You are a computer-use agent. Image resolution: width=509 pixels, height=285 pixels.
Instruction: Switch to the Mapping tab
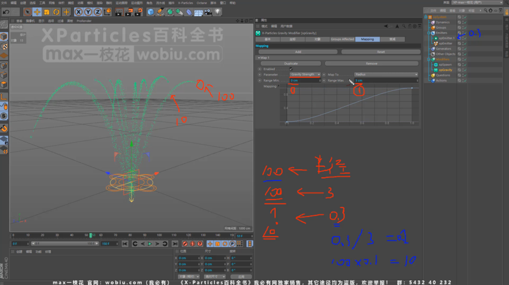click(x=368, y=39)
